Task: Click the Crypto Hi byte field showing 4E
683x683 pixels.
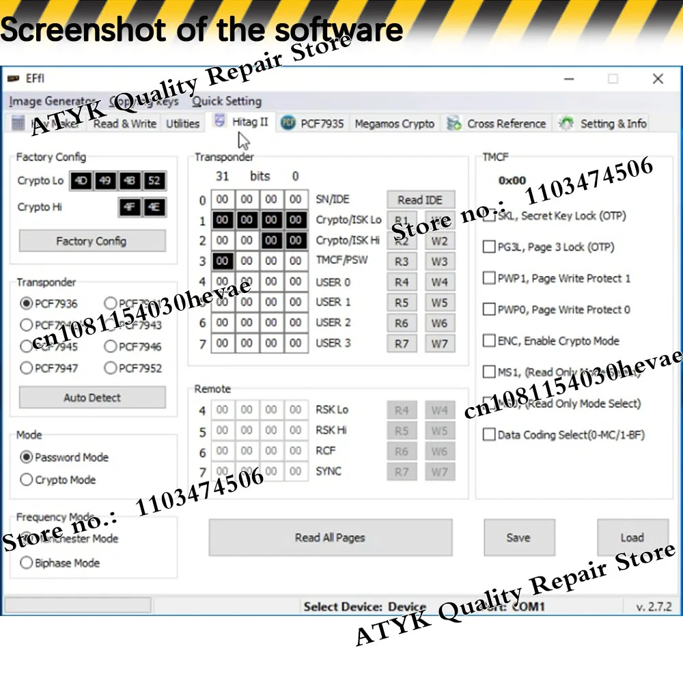Action: point(154,208)
